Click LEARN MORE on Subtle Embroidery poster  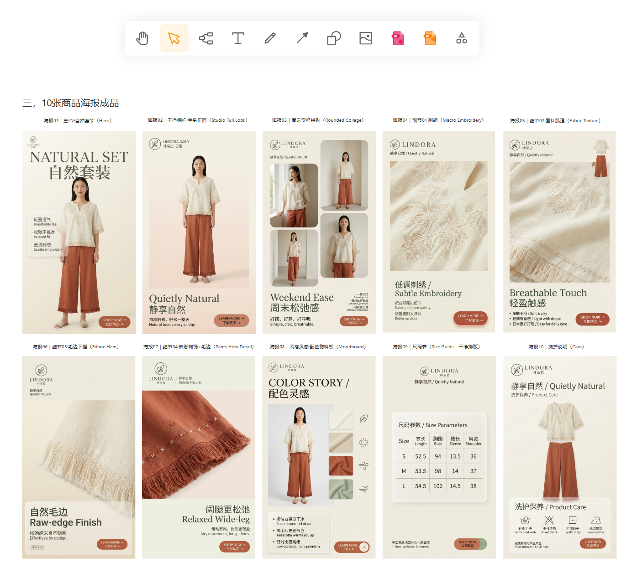pyautogui.click(x=471, y=318)
